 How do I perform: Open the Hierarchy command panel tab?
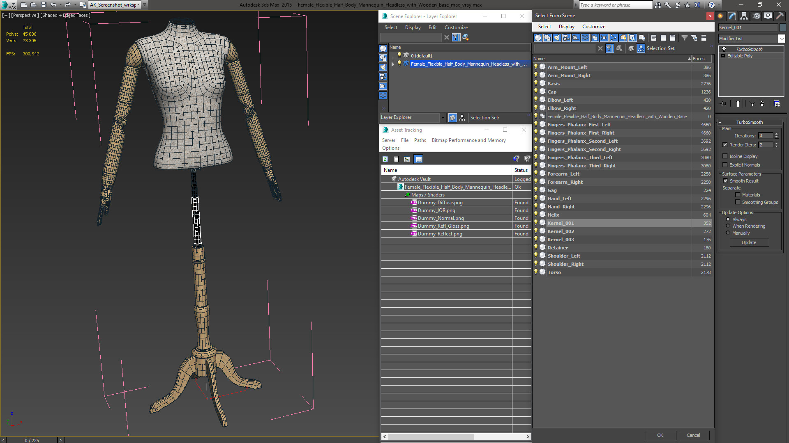click(744, 16)
